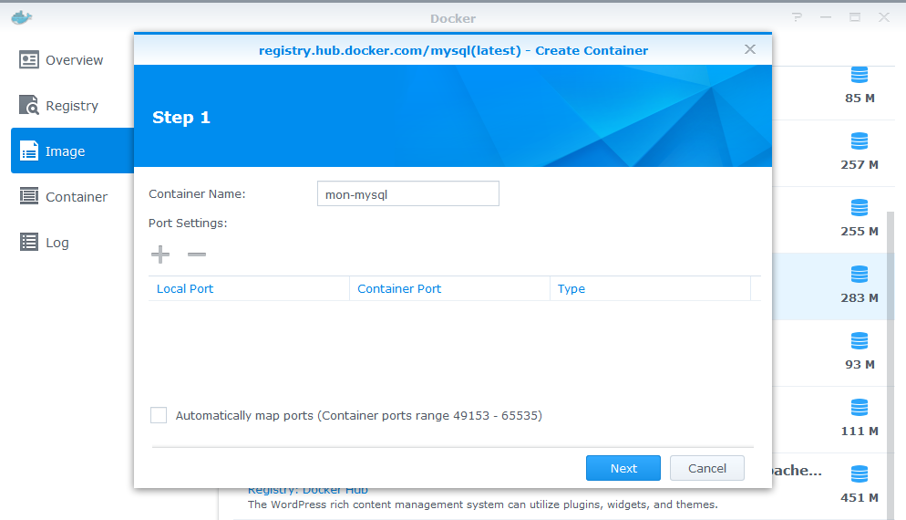Open the Log section in sidebar

tap(72, 243)
